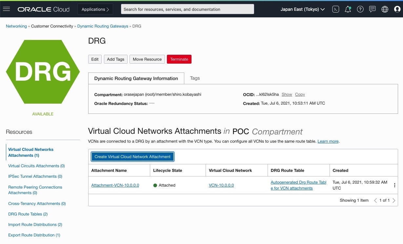This screenshot has width=403, height=244.
Task: Open the hamburger navigation menu
Action: (x=6, y=9)
